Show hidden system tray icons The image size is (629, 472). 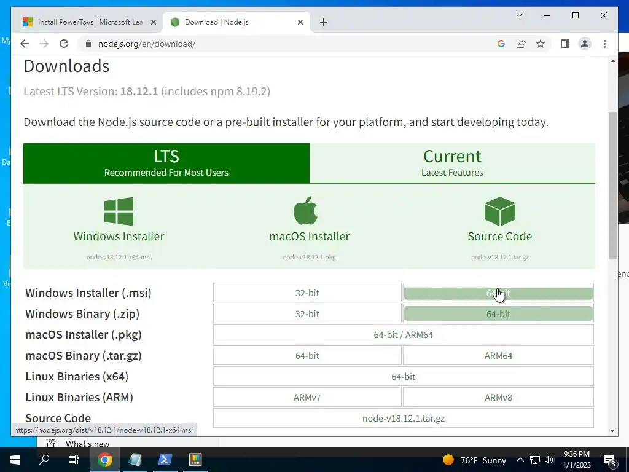[520, 460]
